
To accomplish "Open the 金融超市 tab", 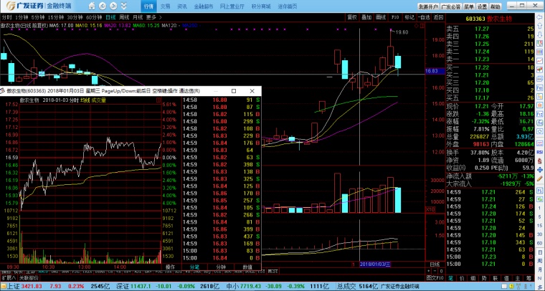I will click(204, 6).
